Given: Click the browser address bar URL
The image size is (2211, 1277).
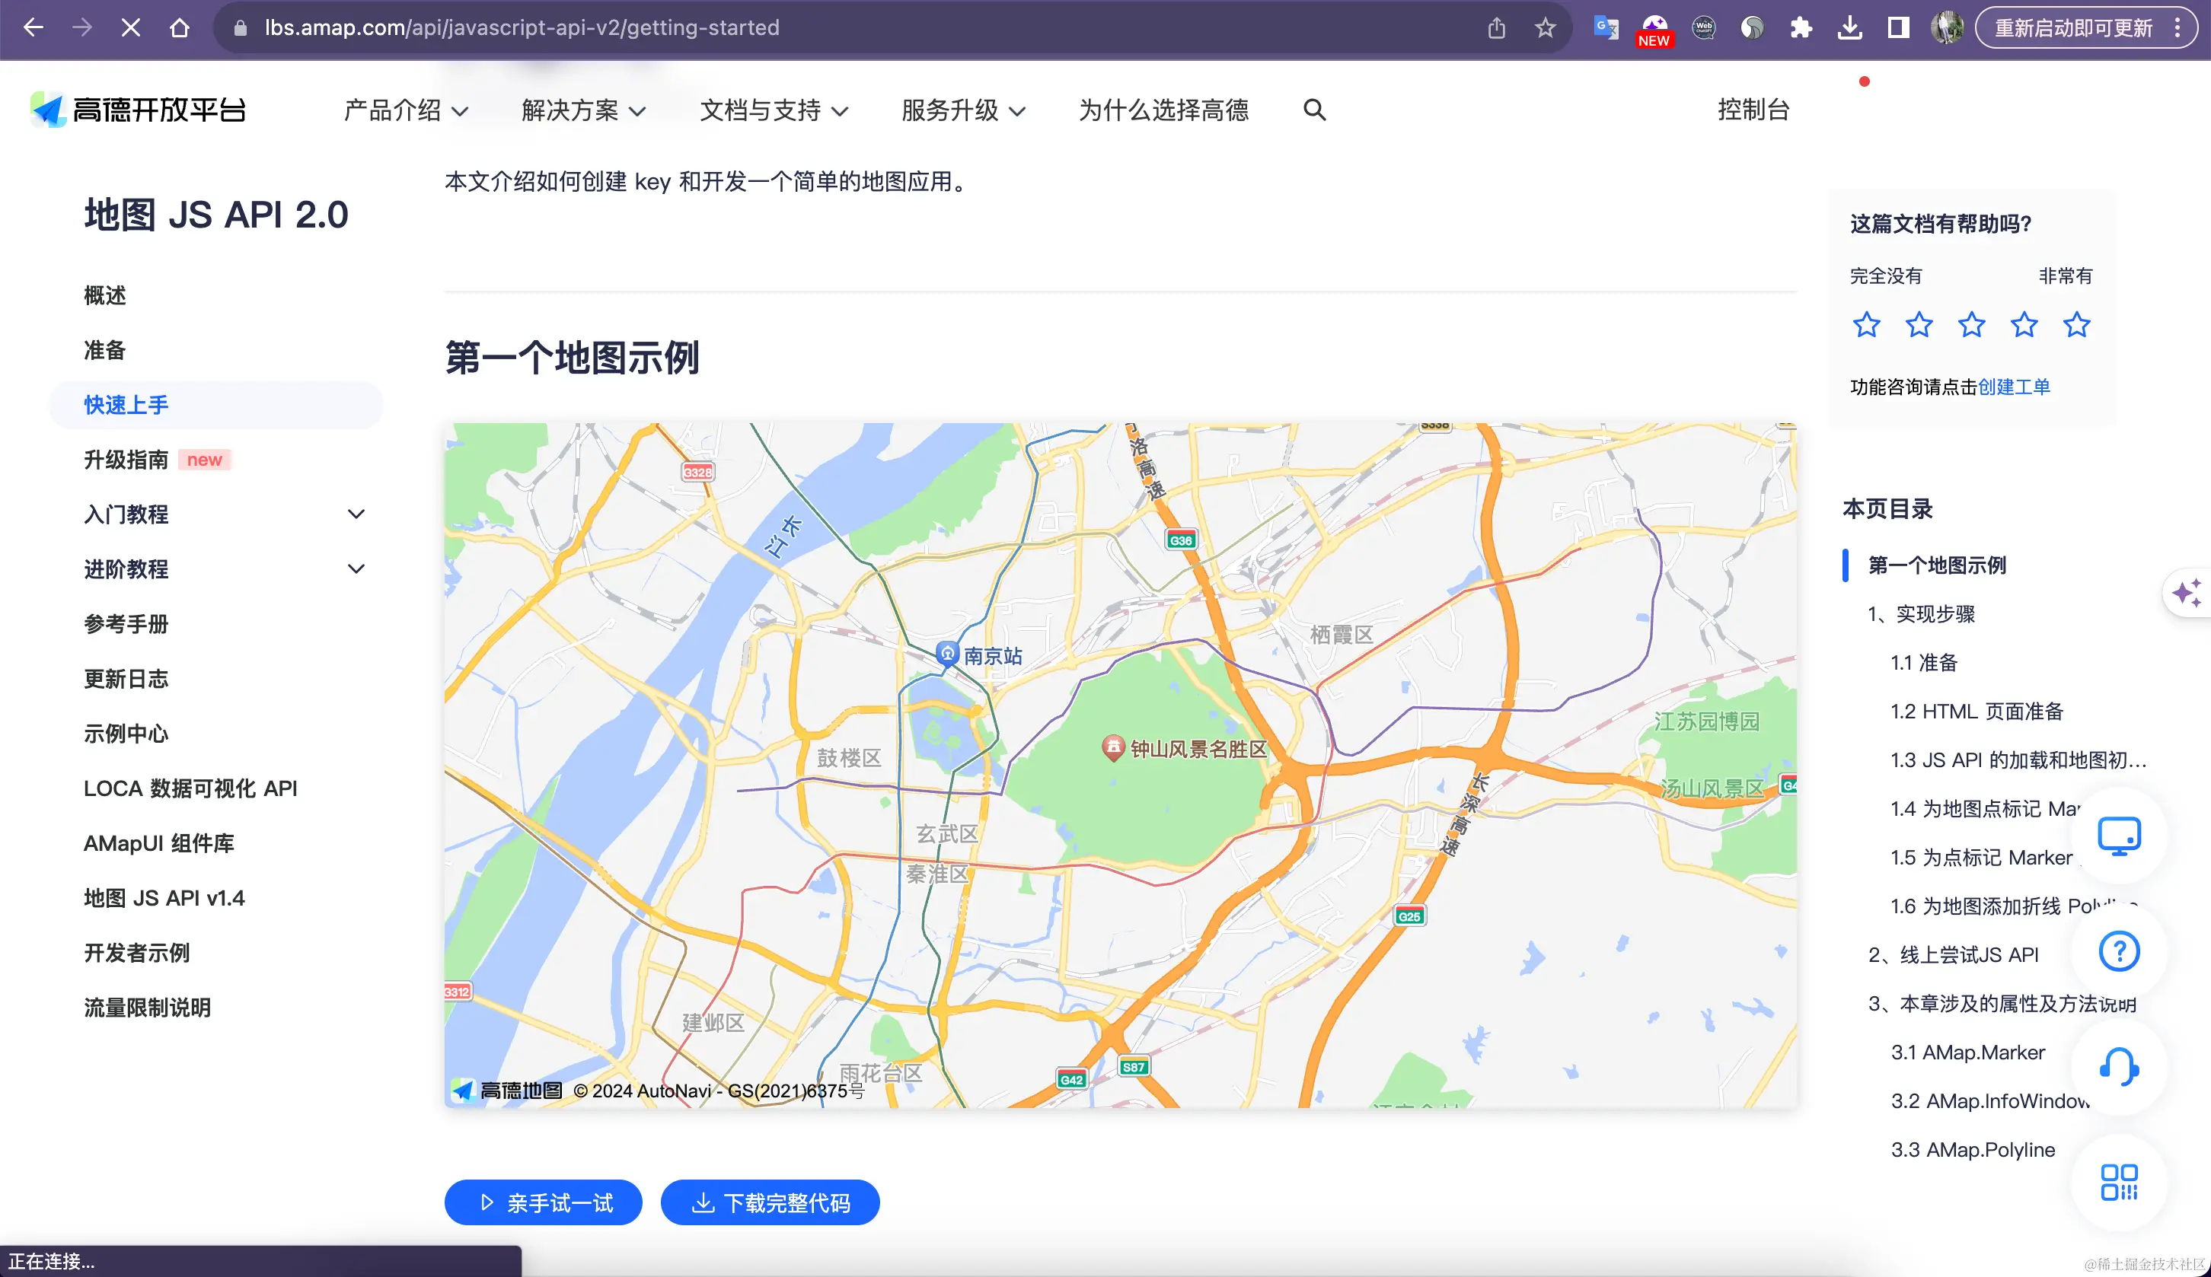Looking at the screenshot, I should [x=522, y=28].
